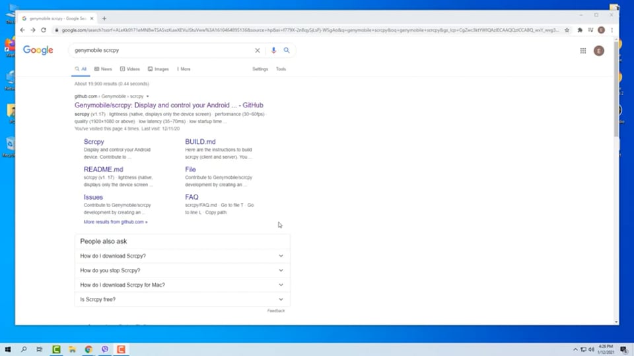Switch to the Images results tab
634x356 pixels.
(158, 69)
